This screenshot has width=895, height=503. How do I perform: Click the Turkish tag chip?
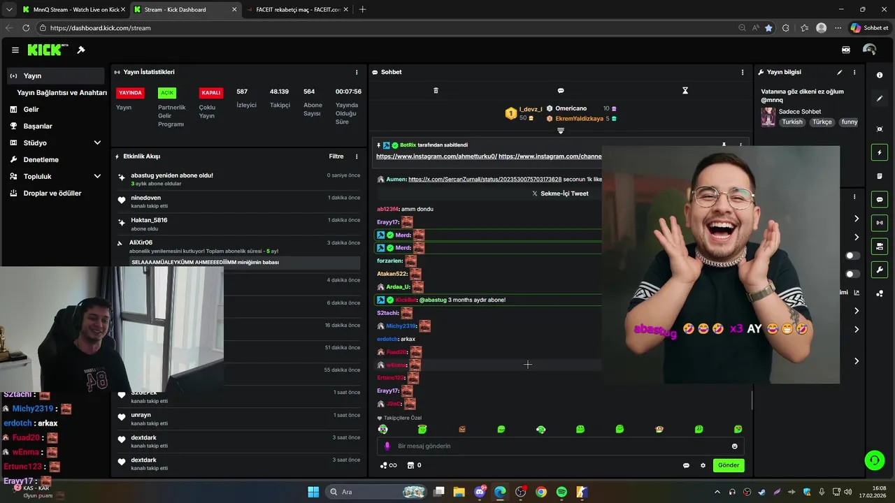[792, 122]
